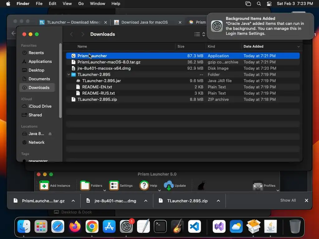Image resolution: width=319 pixels, height=239 pixels.
Task: Select Recents in Finder sidebar
Action: point(37,53)
